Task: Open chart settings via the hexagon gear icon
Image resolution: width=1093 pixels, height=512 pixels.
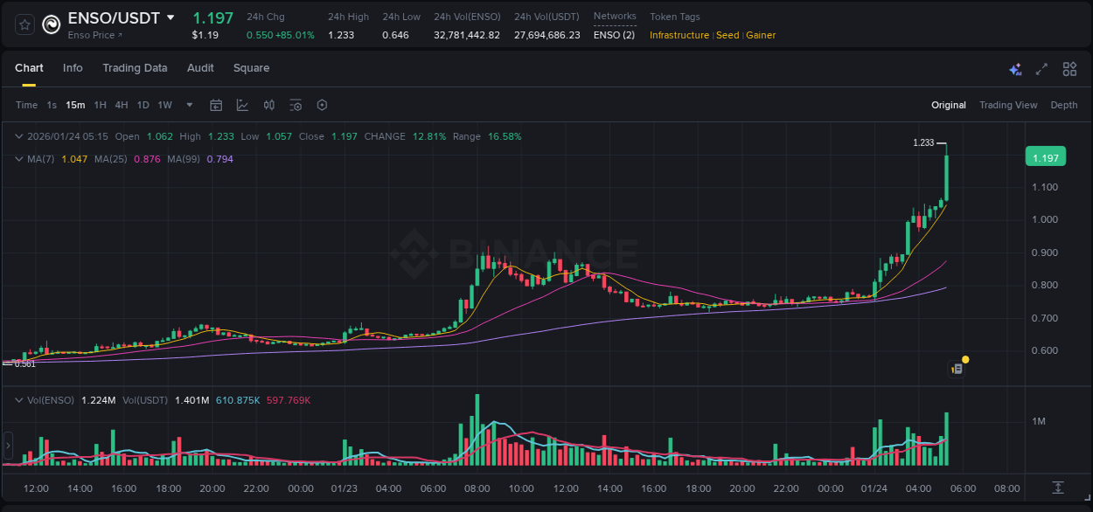Action: tap(322, 105)
